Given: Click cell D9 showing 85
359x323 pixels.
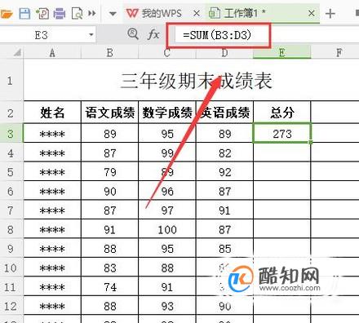Looking at the screenshot, I should click(x=224, y=249).
